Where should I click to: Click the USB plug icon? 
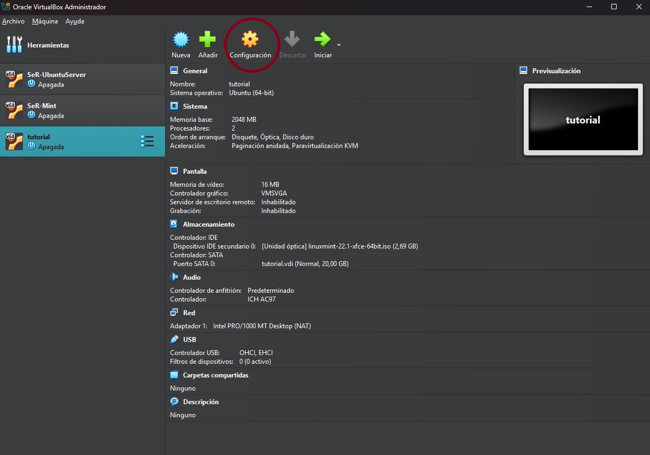coord(174,339)
